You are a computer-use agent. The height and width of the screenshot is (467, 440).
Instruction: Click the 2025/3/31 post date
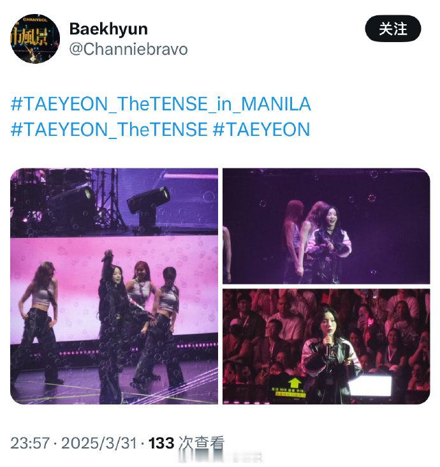[99, 443]
